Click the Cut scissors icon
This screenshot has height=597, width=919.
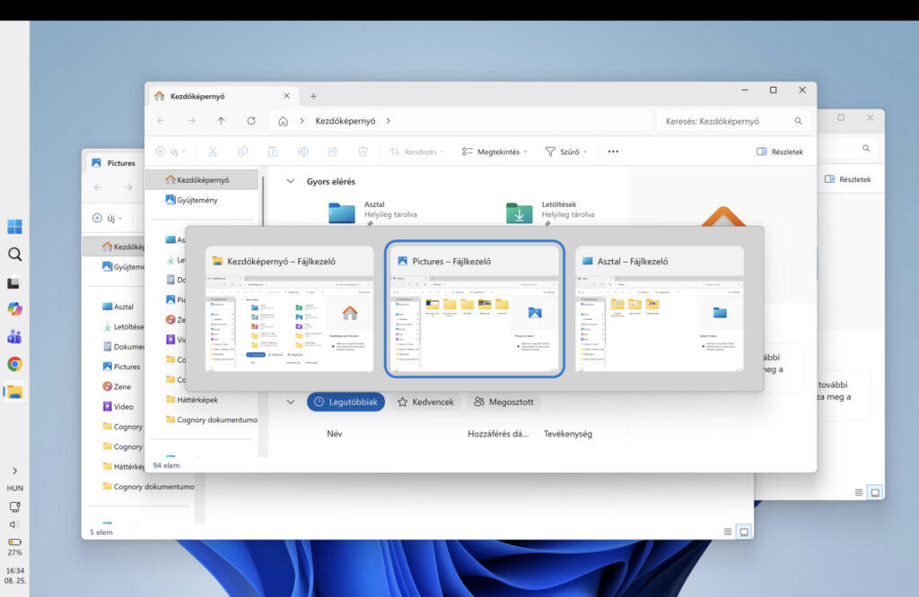click(213, 151)
